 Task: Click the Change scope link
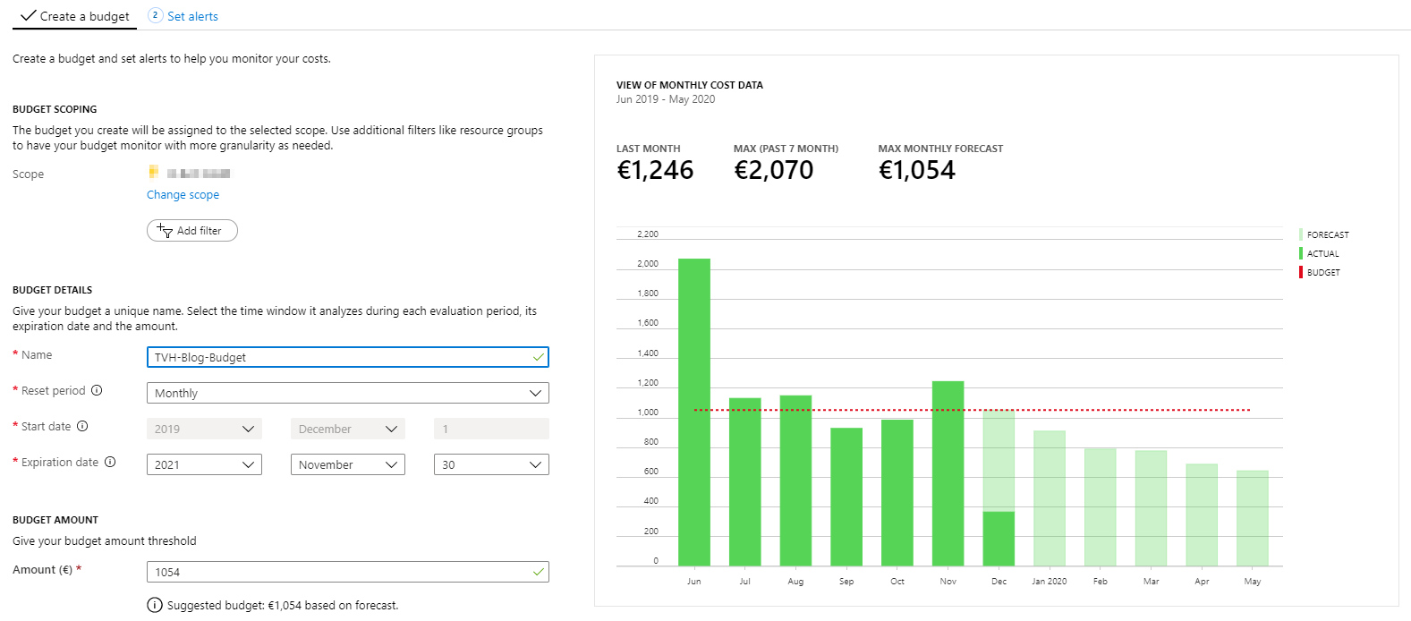tap(183, 195)
